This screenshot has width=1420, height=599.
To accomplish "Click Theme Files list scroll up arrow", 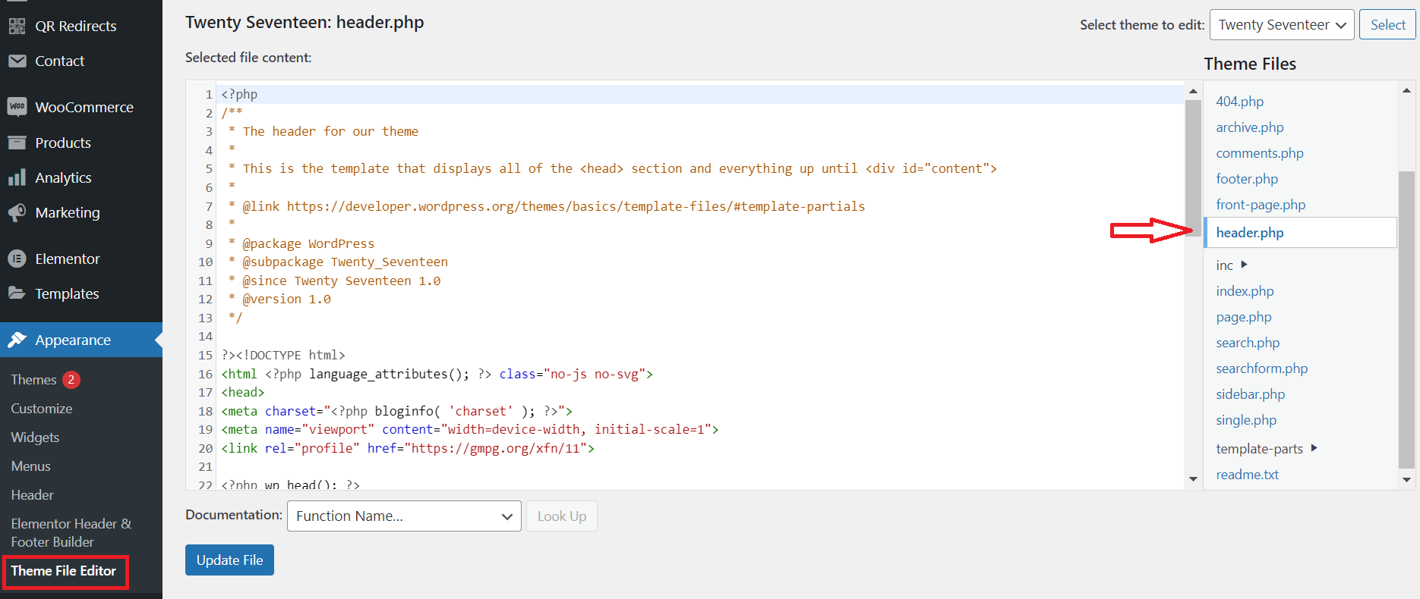I will point(1406,90).
